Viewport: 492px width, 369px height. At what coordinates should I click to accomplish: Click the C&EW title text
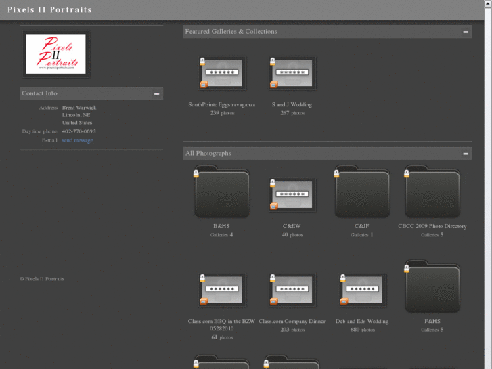click(292, 226)
